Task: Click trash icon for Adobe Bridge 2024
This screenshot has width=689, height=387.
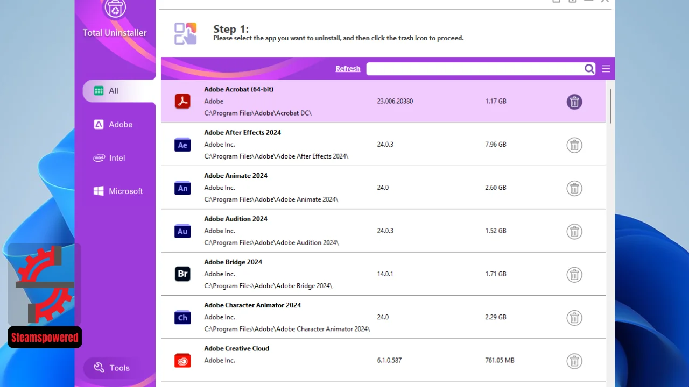Action: click(x=574, y=275)
